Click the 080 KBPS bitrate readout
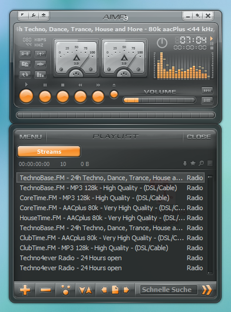The width and height of the screenshot is (231, 312). pos(34,40)
